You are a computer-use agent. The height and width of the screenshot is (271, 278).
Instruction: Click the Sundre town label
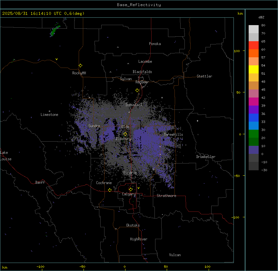[94, 126]
